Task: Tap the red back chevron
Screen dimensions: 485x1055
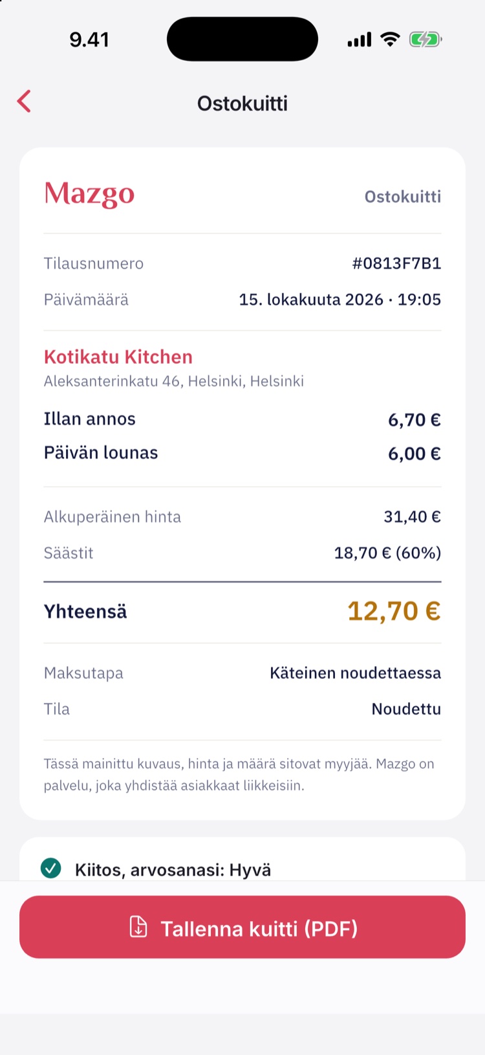Action: [x=24, y=102]
